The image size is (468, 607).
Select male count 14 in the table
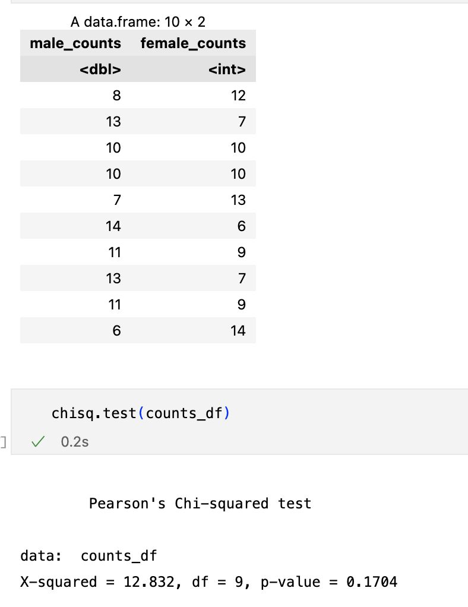[x=113, y=226]
